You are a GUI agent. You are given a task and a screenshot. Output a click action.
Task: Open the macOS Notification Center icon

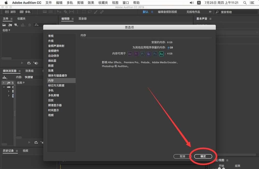click(x=252, y=3)
